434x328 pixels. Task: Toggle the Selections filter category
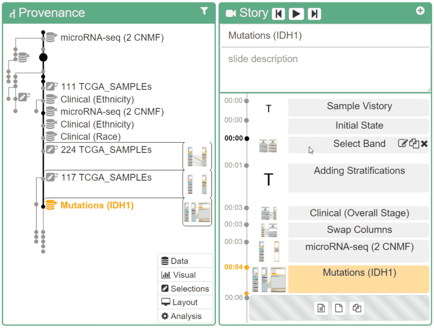pos(185,288)
